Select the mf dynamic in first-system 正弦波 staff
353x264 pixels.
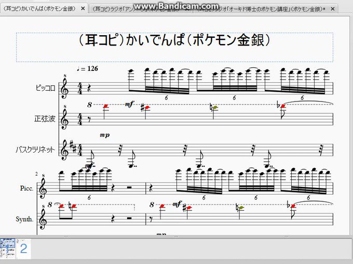pos(129,104)
